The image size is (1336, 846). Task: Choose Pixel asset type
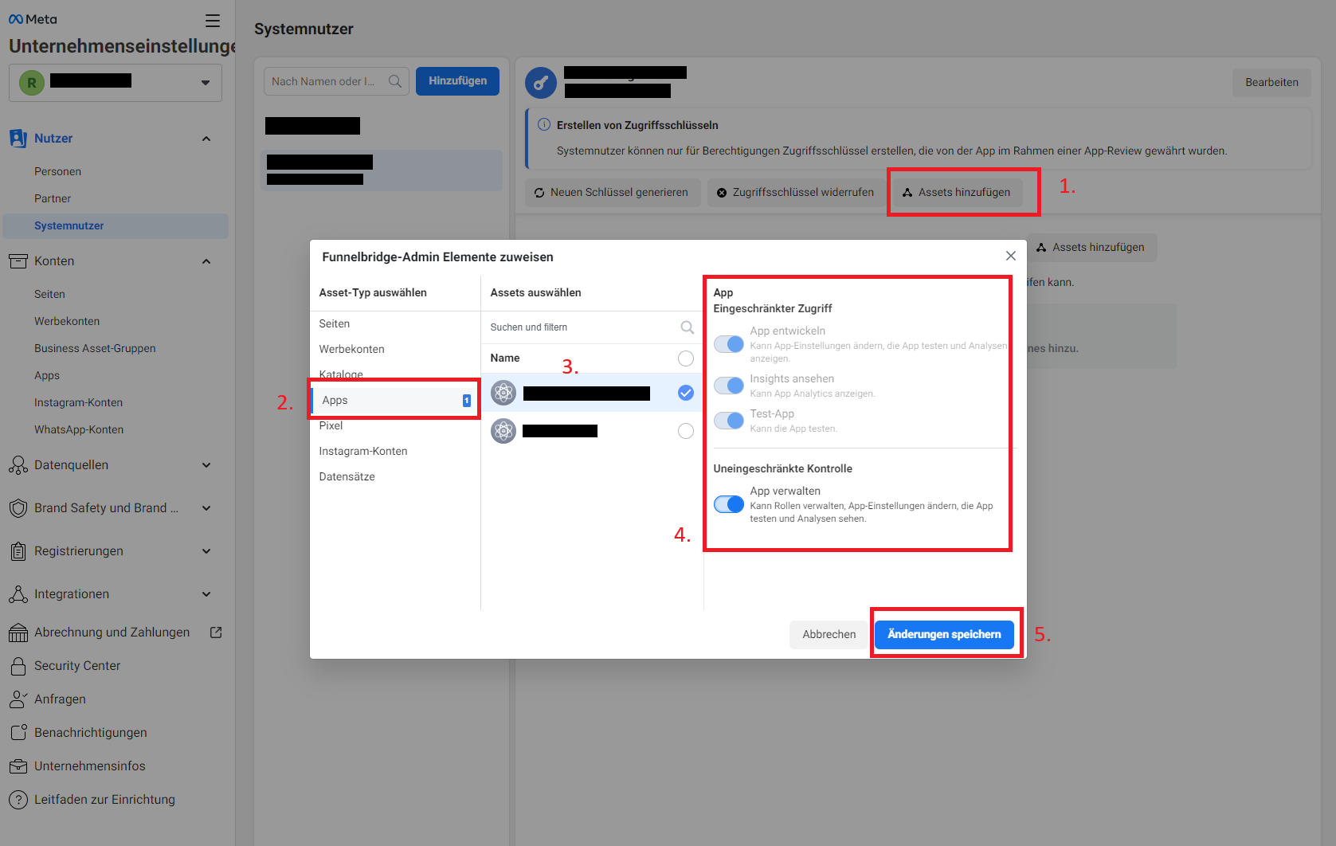331,426
